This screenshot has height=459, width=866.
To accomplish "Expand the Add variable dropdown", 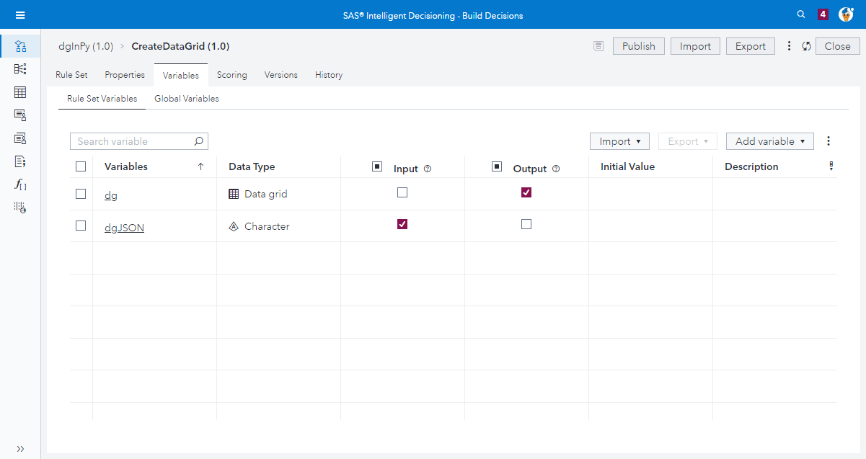I will pyautogui.click(x=769, y=141).
